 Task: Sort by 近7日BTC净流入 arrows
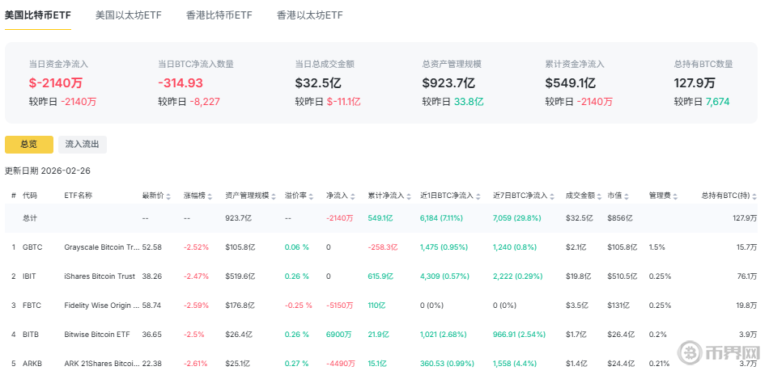pos(551,196)
